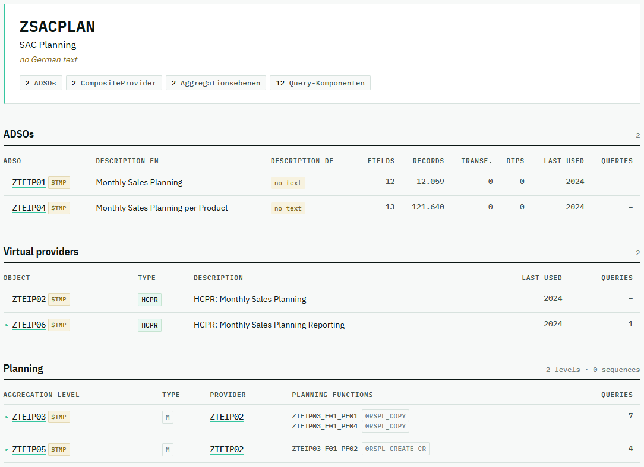Select the 12 Query-Komponenten summary chip
This screenshot has height=467, width=644.
coord(320,83)
